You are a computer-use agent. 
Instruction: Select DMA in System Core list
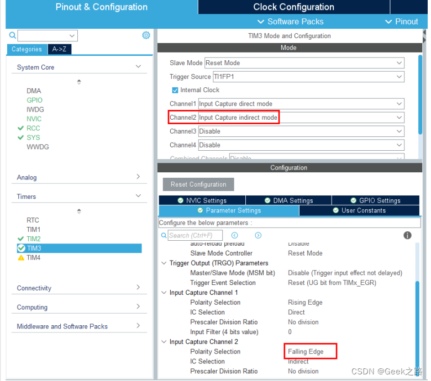pyautogui.click(x=34, y=91)
